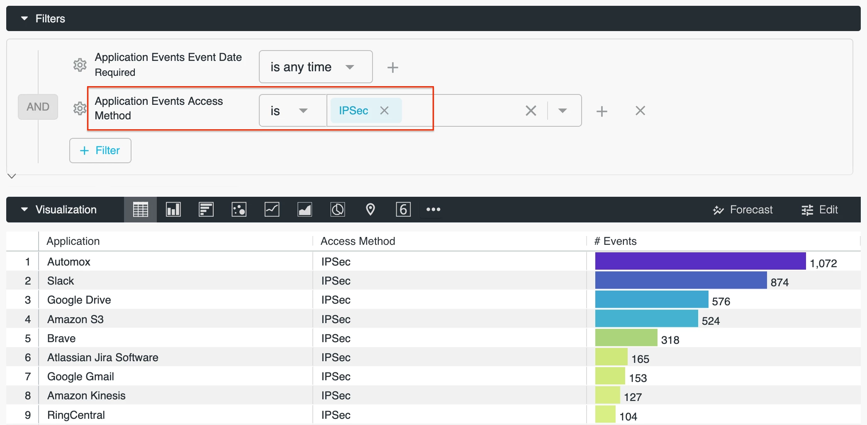Screen dimensions: 867x425
Task: Collapse filter panel with bottom-left chevron
Action: (x=12, y=176)
